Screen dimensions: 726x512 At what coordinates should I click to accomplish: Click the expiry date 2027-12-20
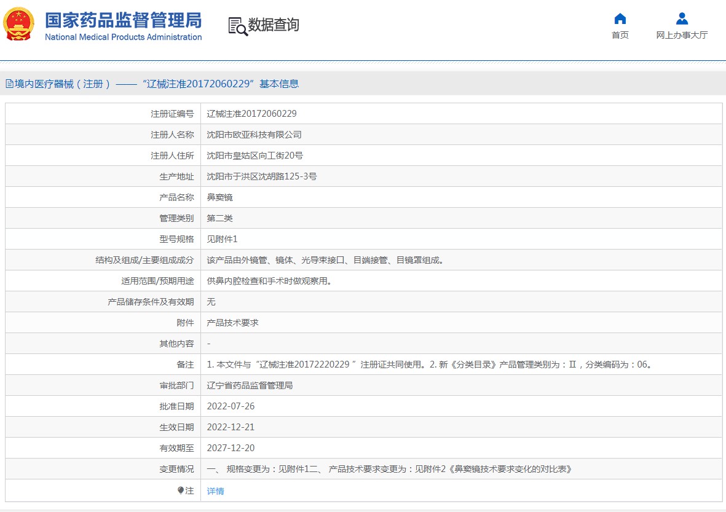[x=231, y=448]
